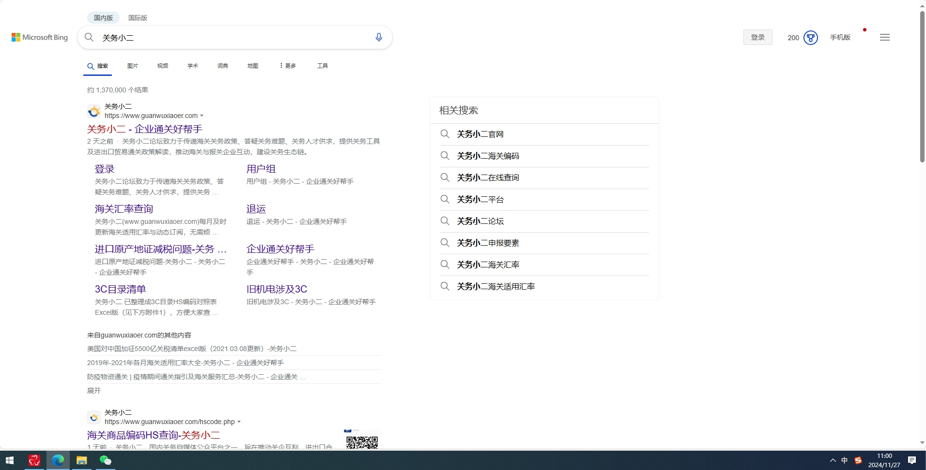926x470 pixels.
Task: Open 海关商品编码HS查询-关务小二 result
Action: pyautogui.click(x=154, y=435)
